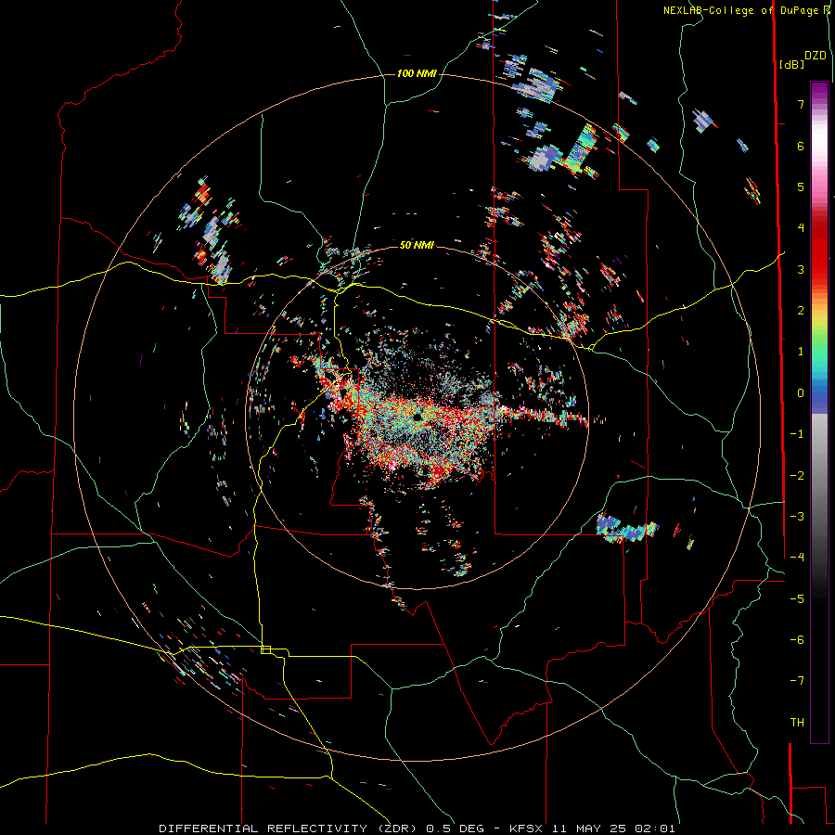Select the Differential Reflectivity KFSX caption
This screenshot has height=835, width=835.
pyautogui.click(x=417, y=829)
